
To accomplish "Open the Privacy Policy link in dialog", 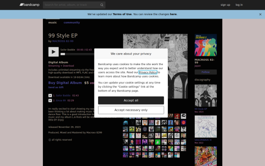I will pos(148,72).
